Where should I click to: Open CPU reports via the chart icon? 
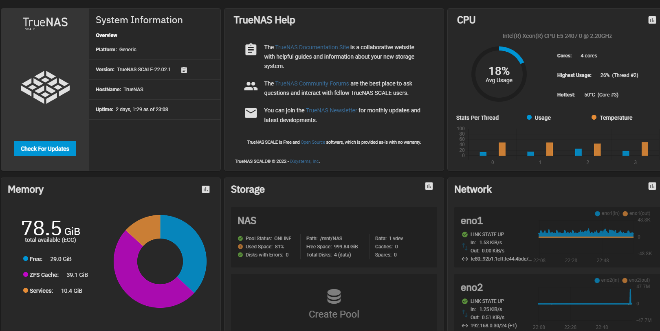click(652, 20)
